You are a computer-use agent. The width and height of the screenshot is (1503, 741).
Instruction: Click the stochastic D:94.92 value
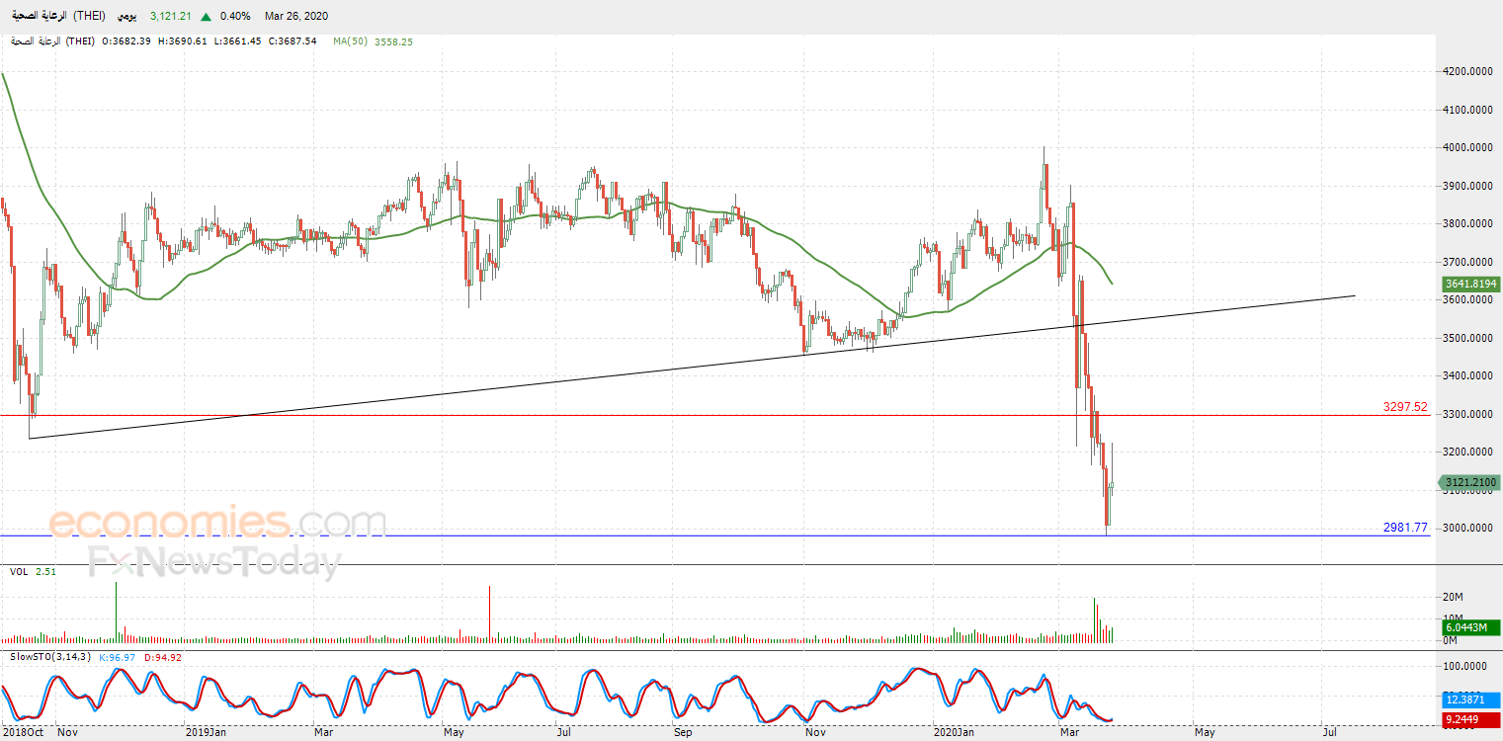(163, 657)
